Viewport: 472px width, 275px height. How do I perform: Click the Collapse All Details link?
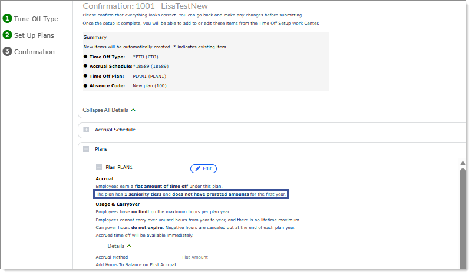[105, 110]
